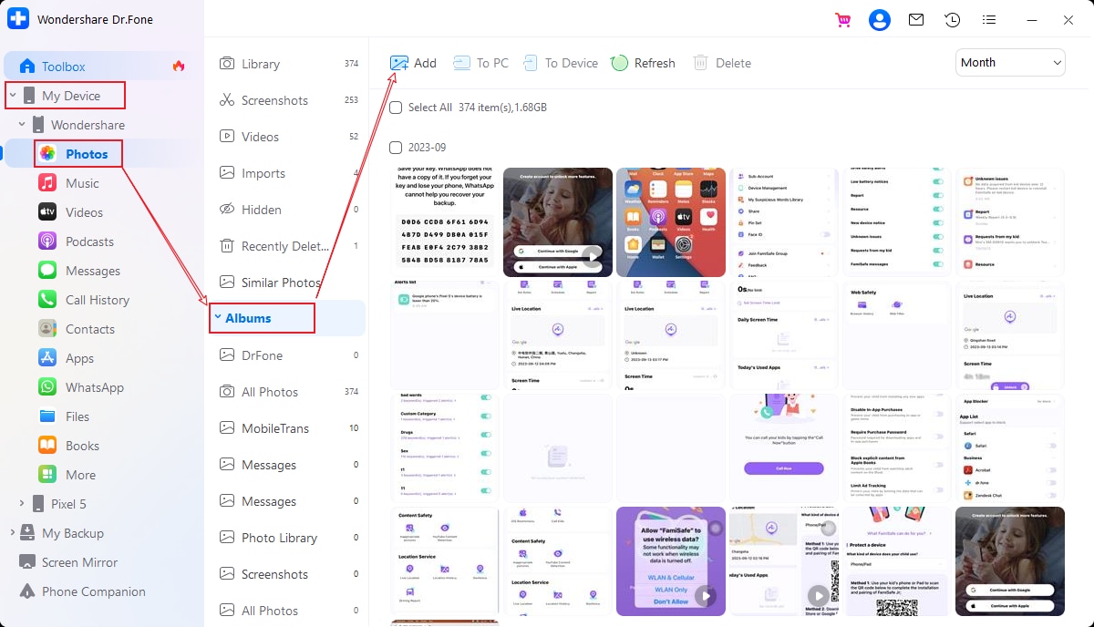Image resolution: width=1094 pixels, height=627 pixels.
Task: Open the green Messages sidebar item
Action: pos(93,271)
